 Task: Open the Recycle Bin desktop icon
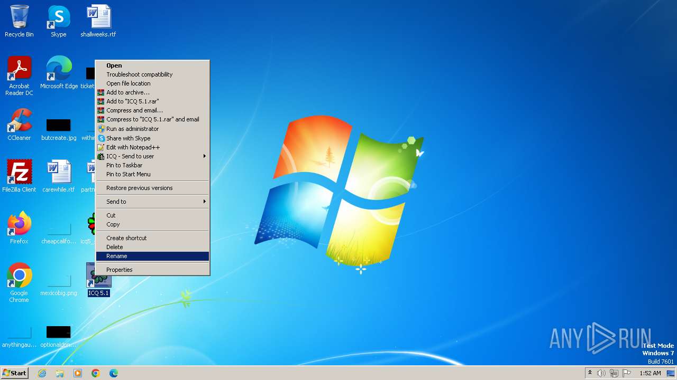19,21
